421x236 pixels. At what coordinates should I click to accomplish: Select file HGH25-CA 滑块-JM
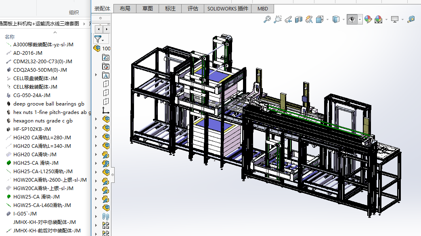point(36,163)
